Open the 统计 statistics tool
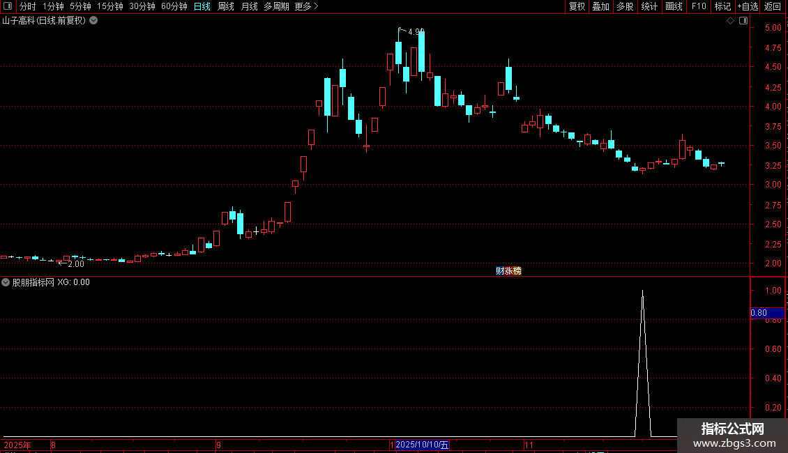Screen dimensions: 788x453 [649, 6]
